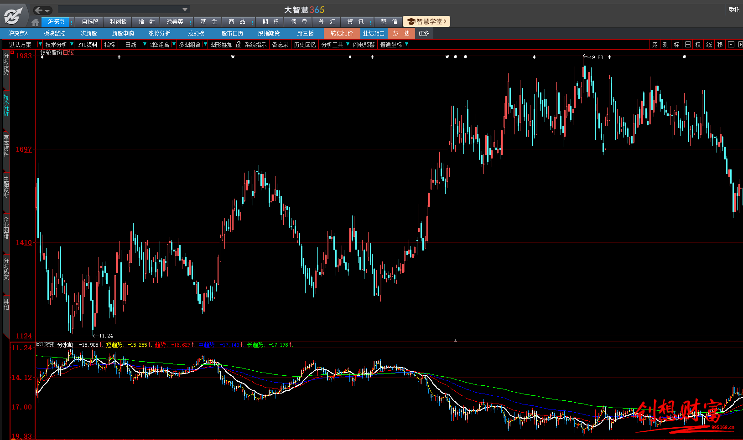The height and width of the screenshot is (440, 743).
Task: Open the home icon beside 沪深京
Action: [x=36, y=22]
